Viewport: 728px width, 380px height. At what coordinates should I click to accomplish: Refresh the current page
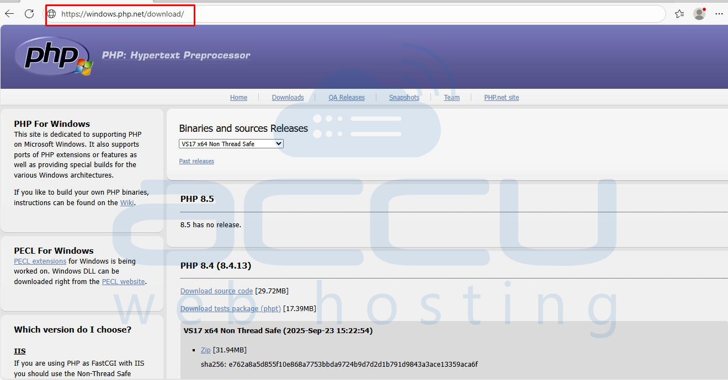click(29, 13)
